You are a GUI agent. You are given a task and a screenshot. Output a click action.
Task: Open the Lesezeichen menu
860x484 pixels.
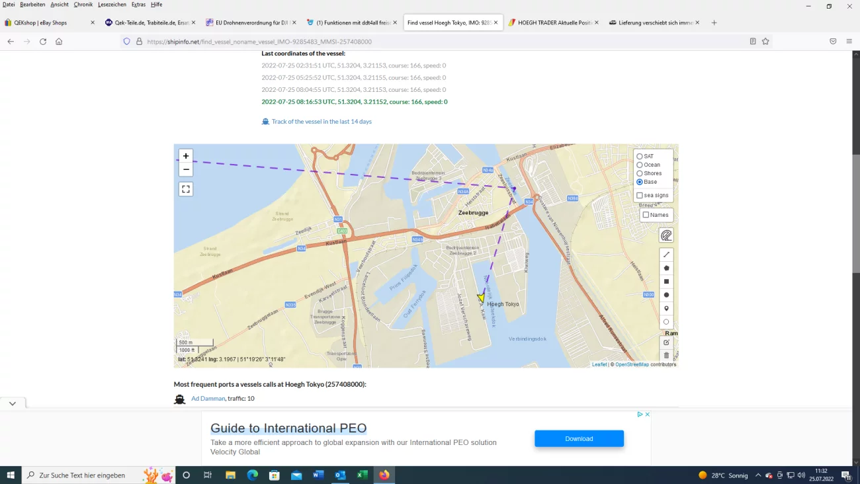(x=113, y=5)
